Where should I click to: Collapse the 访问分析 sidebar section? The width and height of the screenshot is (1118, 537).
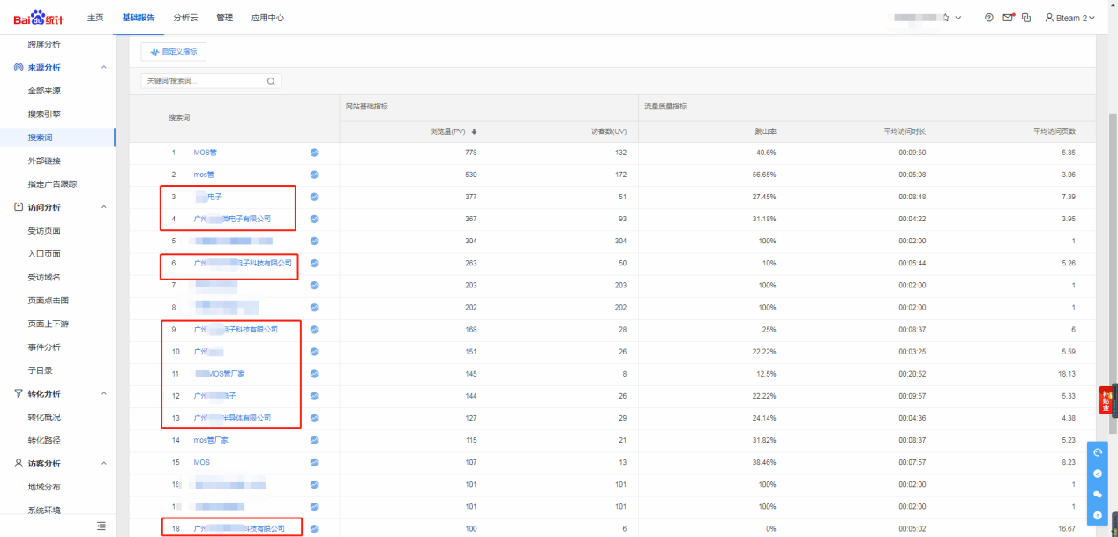pyautogui.click(x=103, y=207)
